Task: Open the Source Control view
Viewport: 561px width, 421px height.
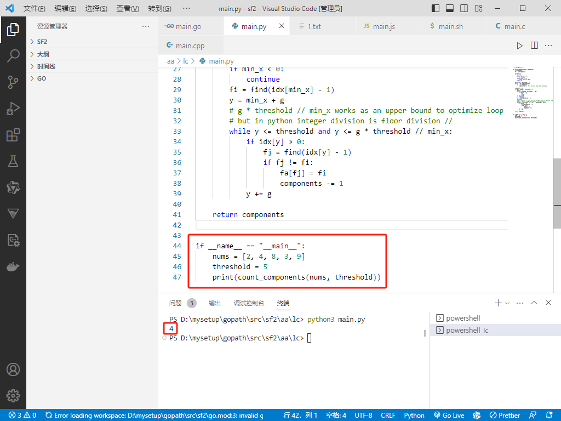Action: [13, 82]
